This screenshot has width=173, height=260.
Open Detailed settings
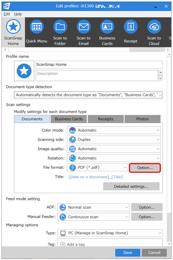pyautogui.click(x=131, y=186)
